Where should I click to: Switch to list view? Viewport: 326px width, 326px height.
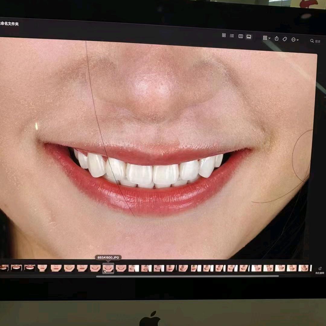click(x=232, y=36)
